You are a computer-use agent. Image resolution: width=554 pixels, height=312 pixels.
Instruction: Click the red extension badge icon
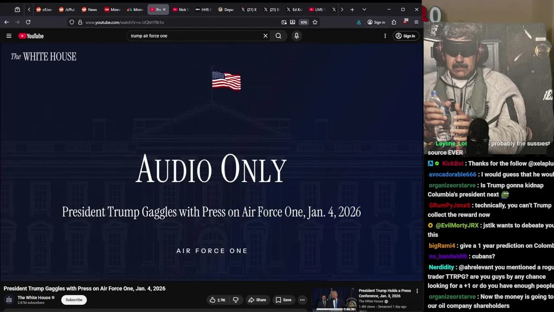point(406,22)
